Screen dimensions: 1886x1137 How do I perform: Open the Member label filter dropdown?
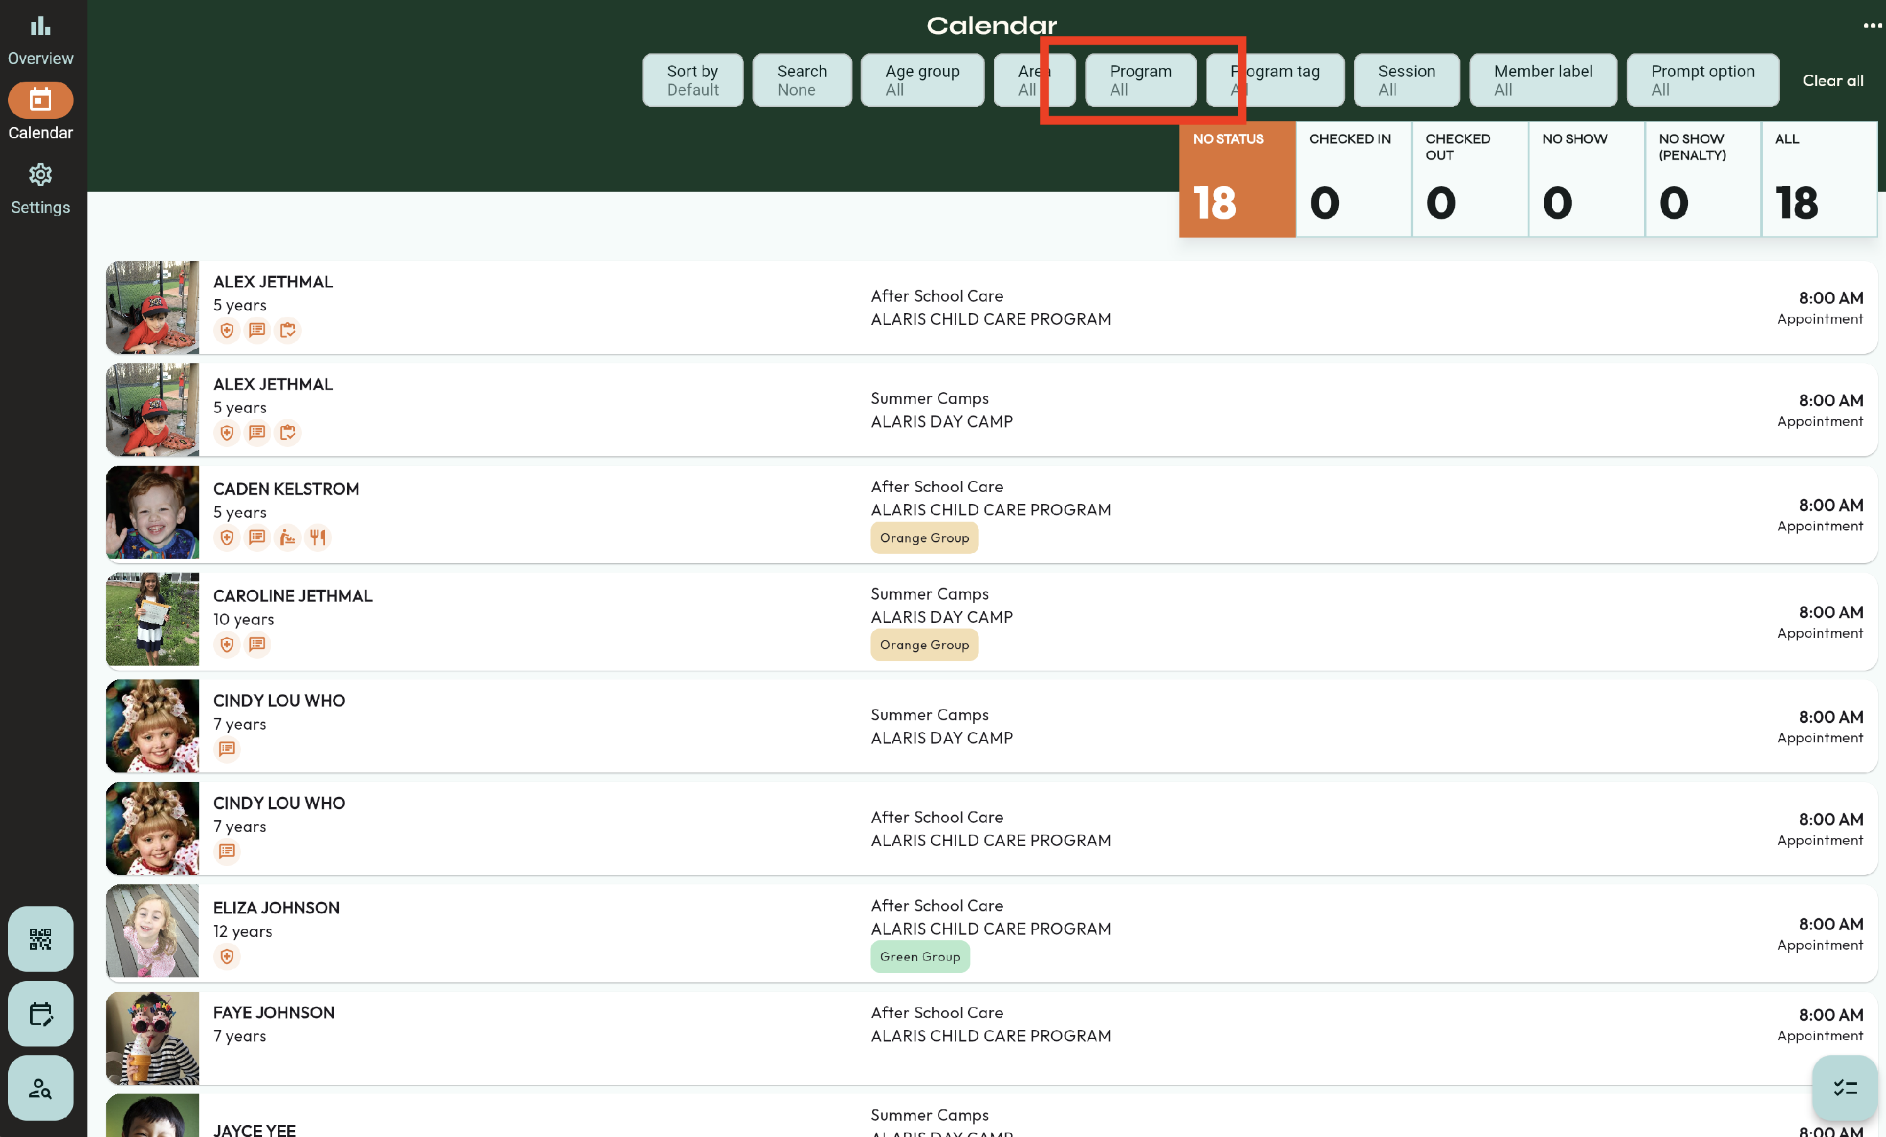pyautogui.click(x=1542, y=80)
